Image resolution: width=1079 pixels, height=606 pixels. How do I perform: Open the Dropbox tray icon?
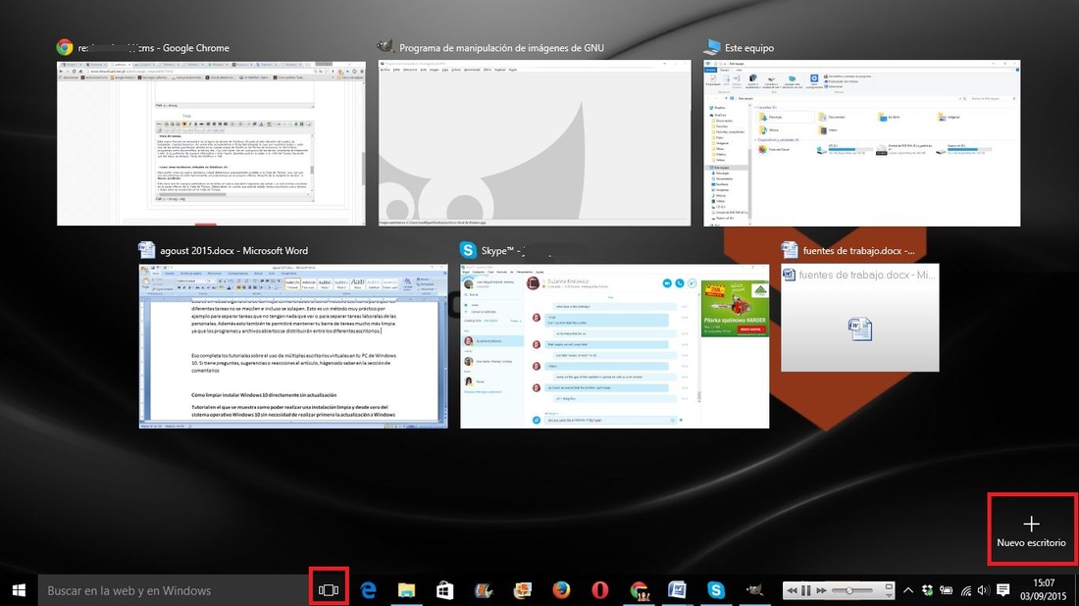[x=927, y=590]
